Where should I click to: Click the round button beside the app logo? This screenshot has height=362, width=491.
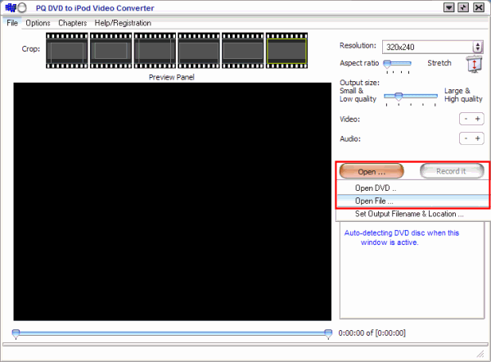point(22,8)
